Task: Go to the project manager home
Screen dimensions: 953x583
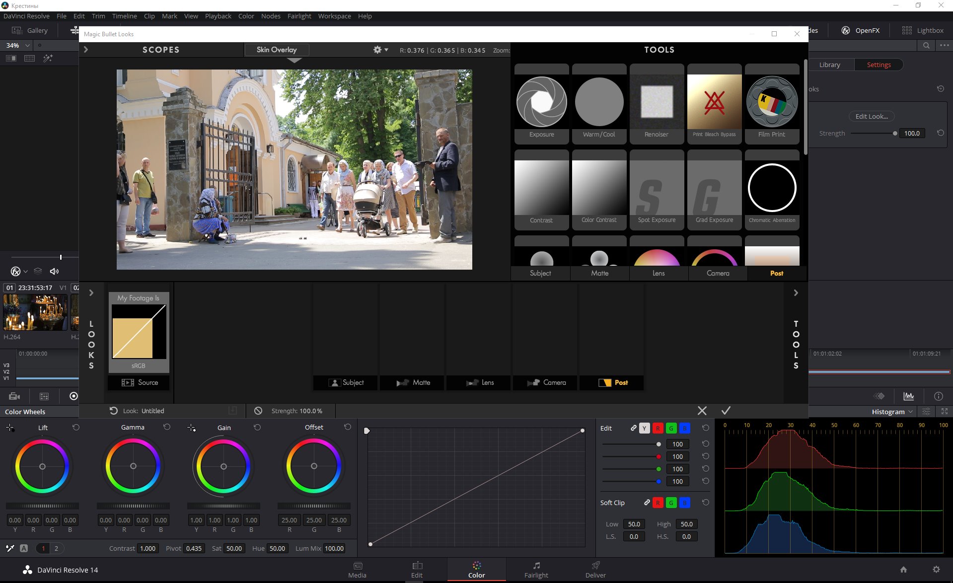Action: click(903, 570)
